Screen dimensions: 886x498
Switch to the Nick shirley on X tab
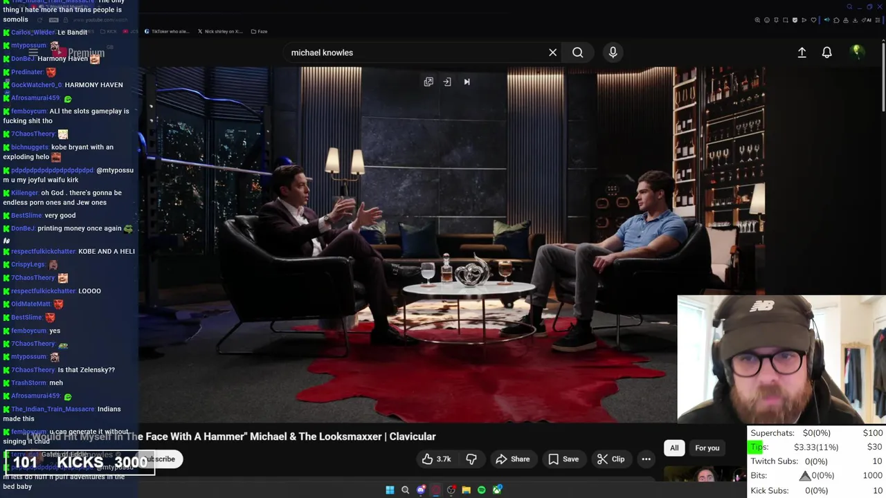[220, 31]
